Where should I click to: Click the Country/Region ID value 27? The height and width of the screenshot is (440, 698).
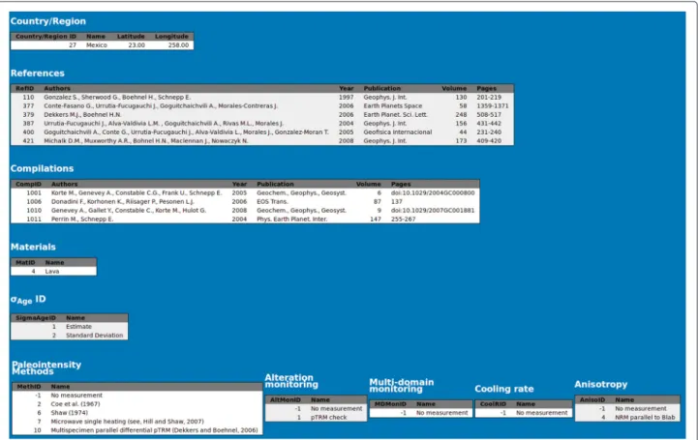click(73, 45)
